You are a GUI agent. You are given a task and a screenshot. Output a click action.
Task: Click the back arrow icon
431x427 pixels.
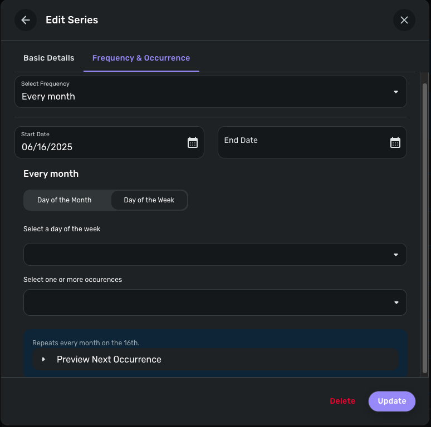pos(26,20)
